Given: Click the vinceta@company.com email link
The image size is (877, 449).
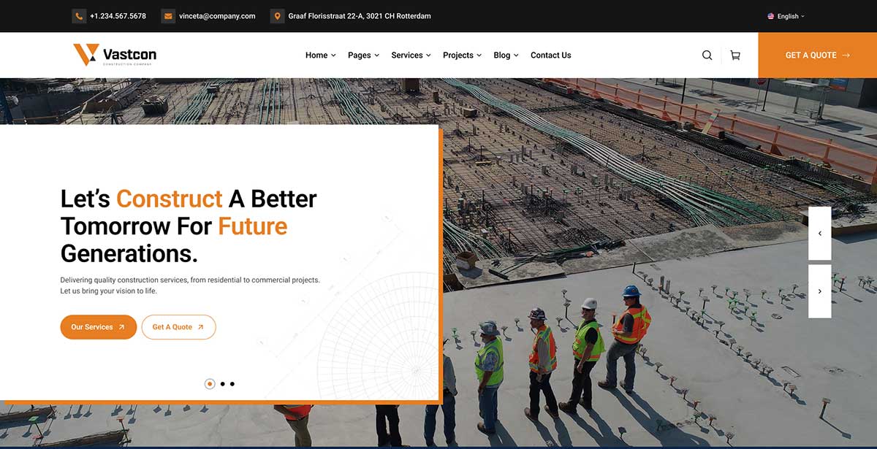Looking at the screenshot, I should coord(217,16).
